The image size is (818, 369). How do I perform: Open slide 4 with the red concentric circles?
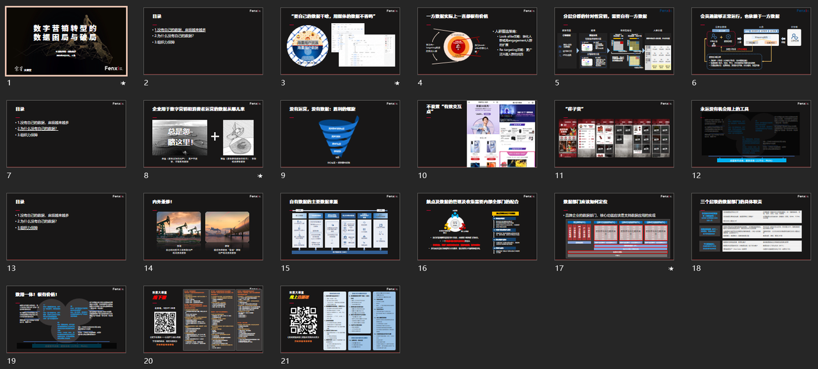point(477,41)
